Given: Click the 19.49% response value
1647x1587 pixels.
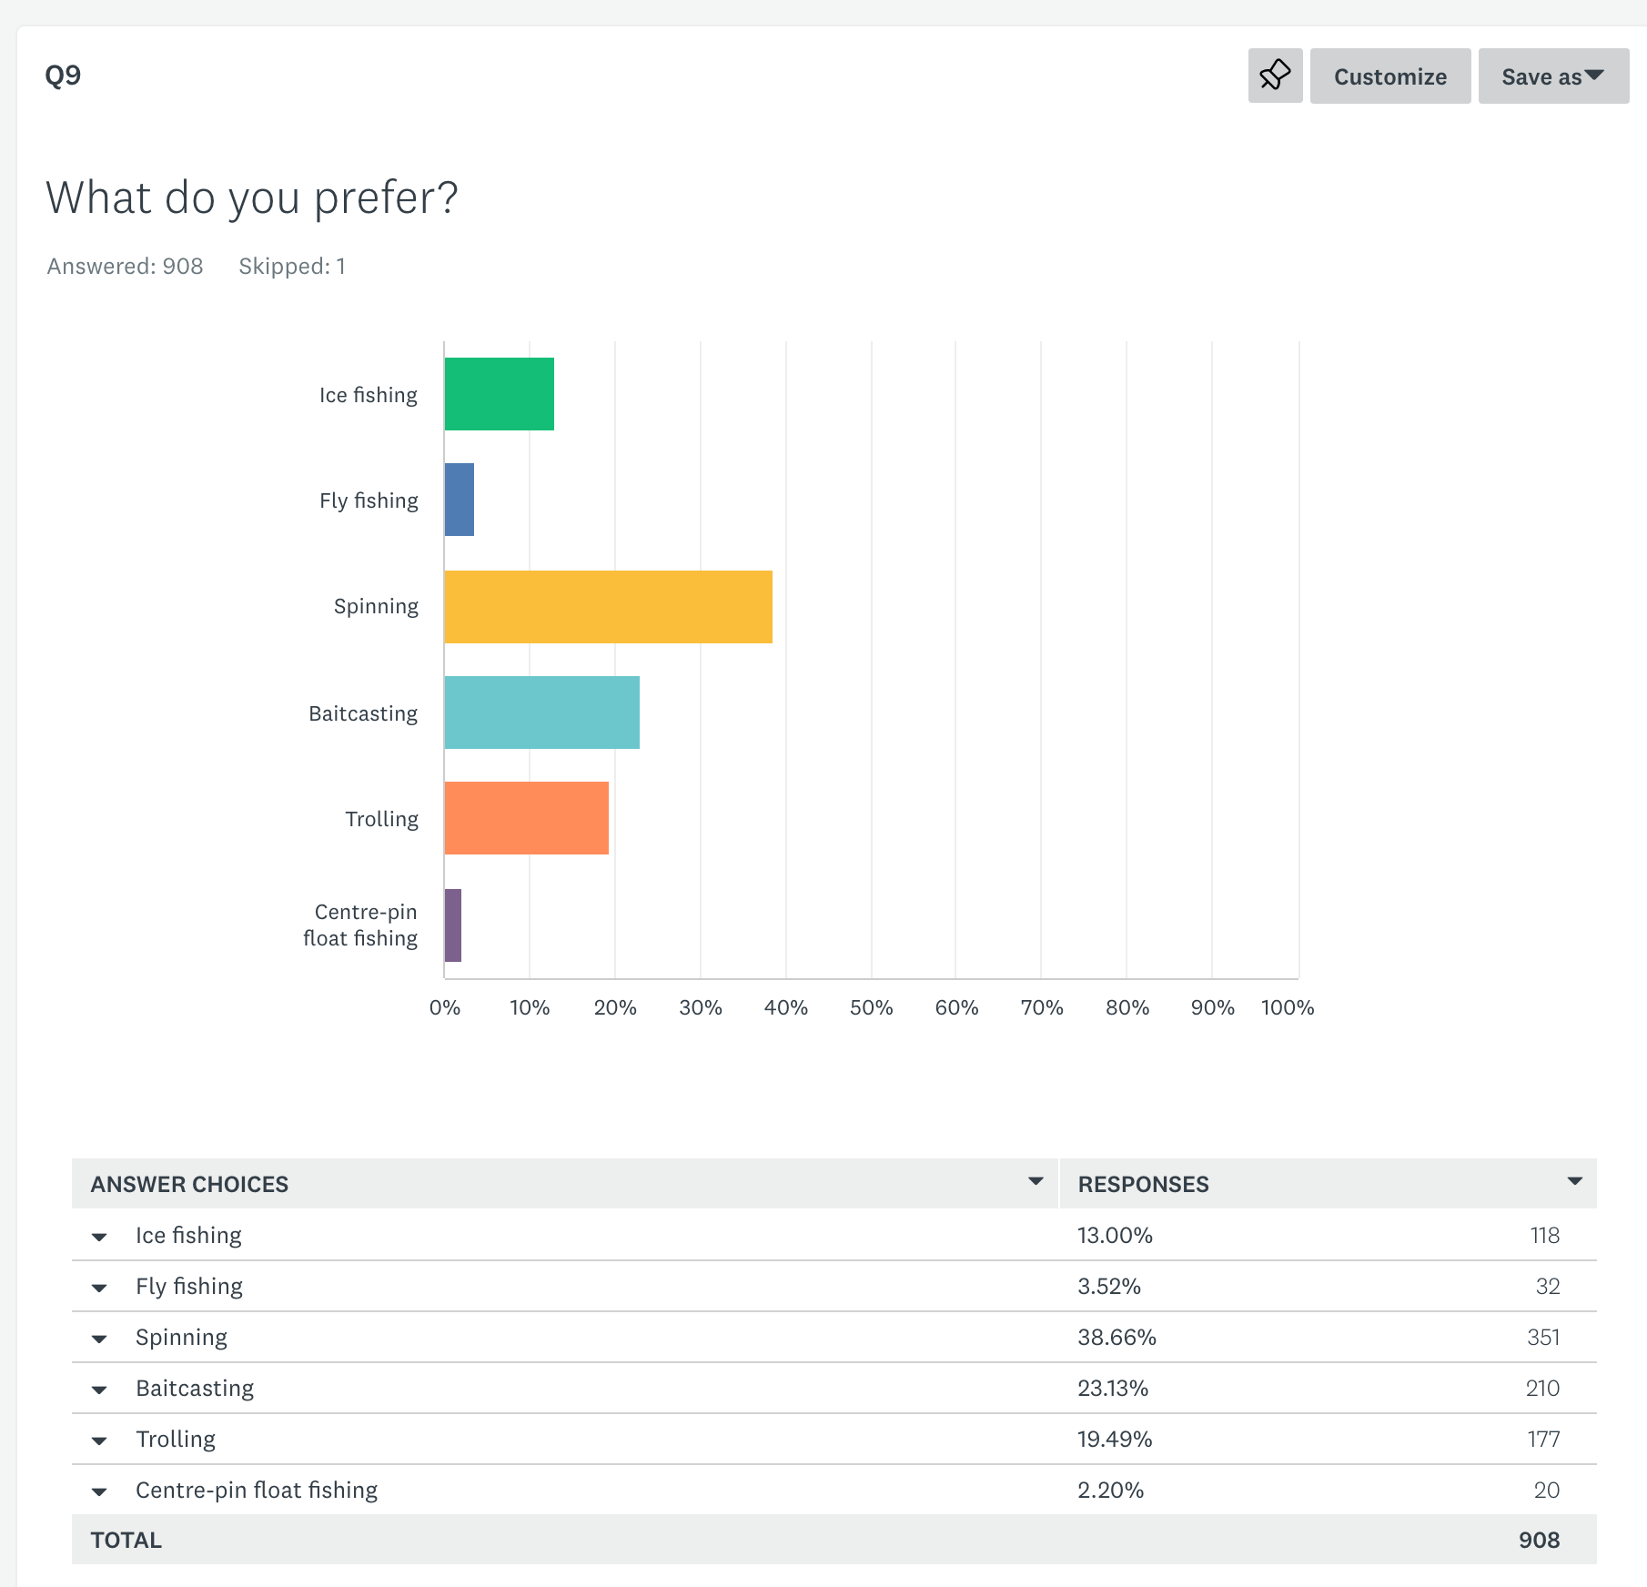Looking at the screenshot, I should [1115, 1439].
